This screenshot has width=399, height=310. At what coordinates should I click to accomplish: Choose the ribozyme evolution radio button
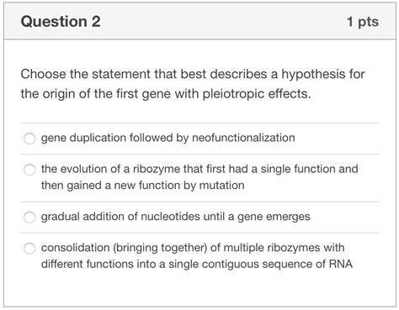[x=29, y=170]
